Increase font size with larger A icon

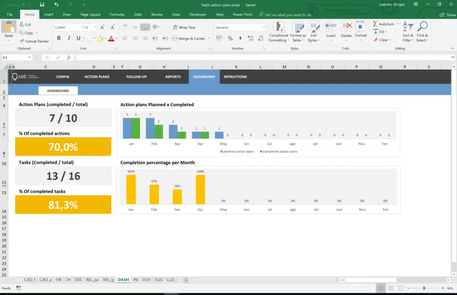(x=102, y=27)
